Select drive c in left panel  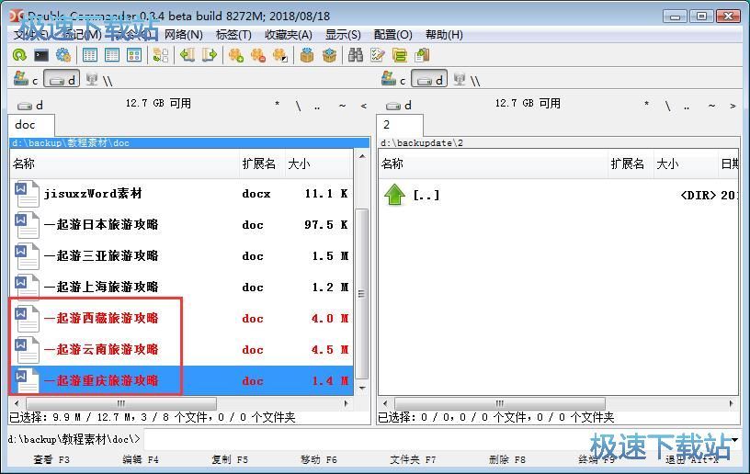[x=26, y=79]
